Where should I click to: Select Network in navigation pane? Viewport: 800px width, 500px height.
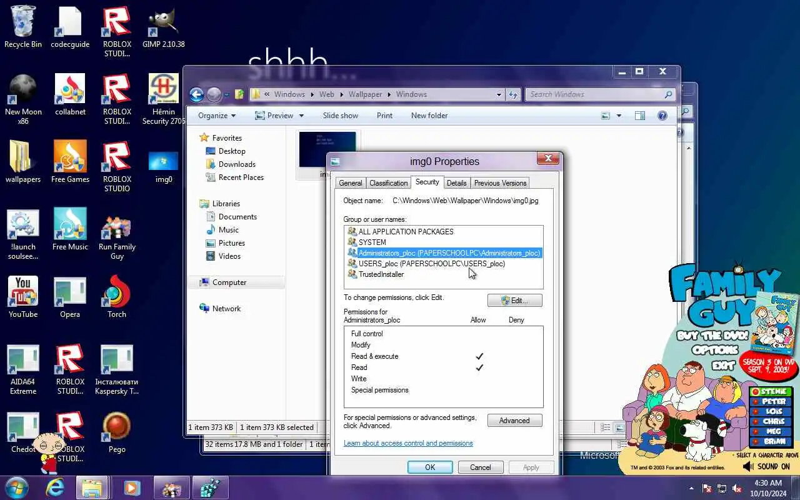[x=226, y=309]
